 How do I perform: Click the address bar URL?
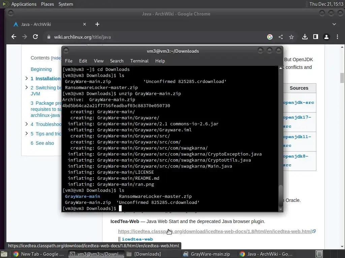coord(82,37)
